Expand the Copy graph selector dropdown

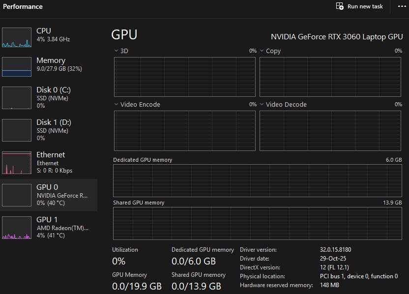coord(262,51)
